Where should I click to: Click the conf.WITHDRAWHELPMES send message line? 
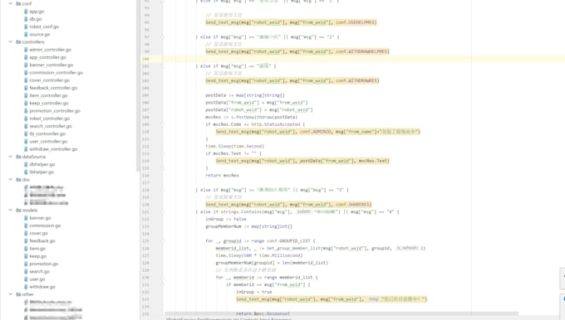[297, 51]
